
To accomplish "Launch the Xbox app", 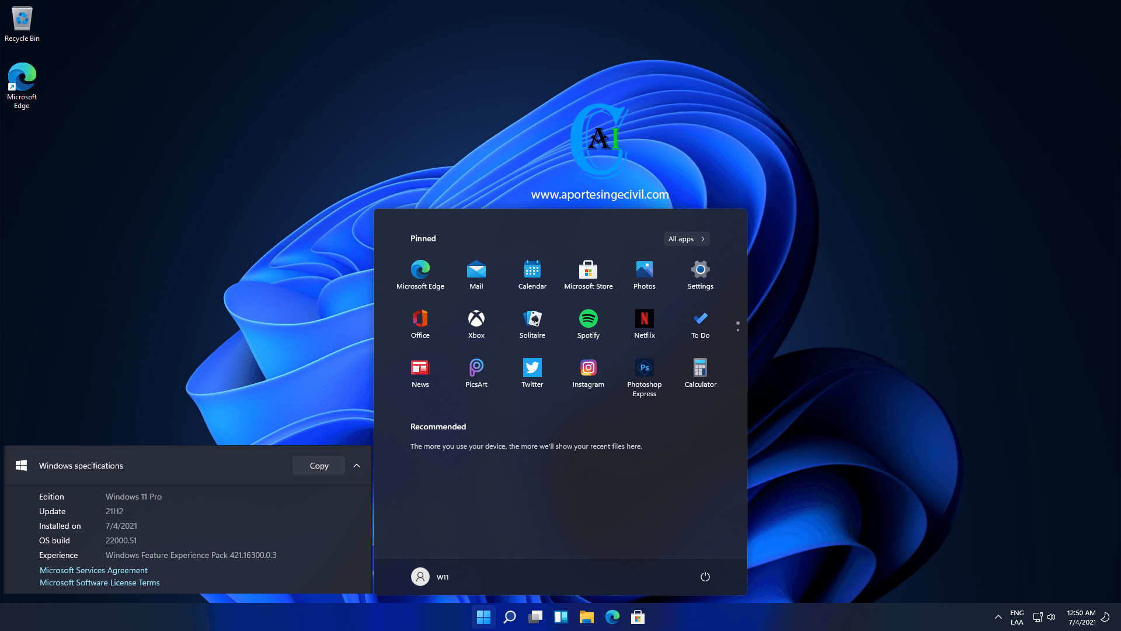I will [476, 320].
